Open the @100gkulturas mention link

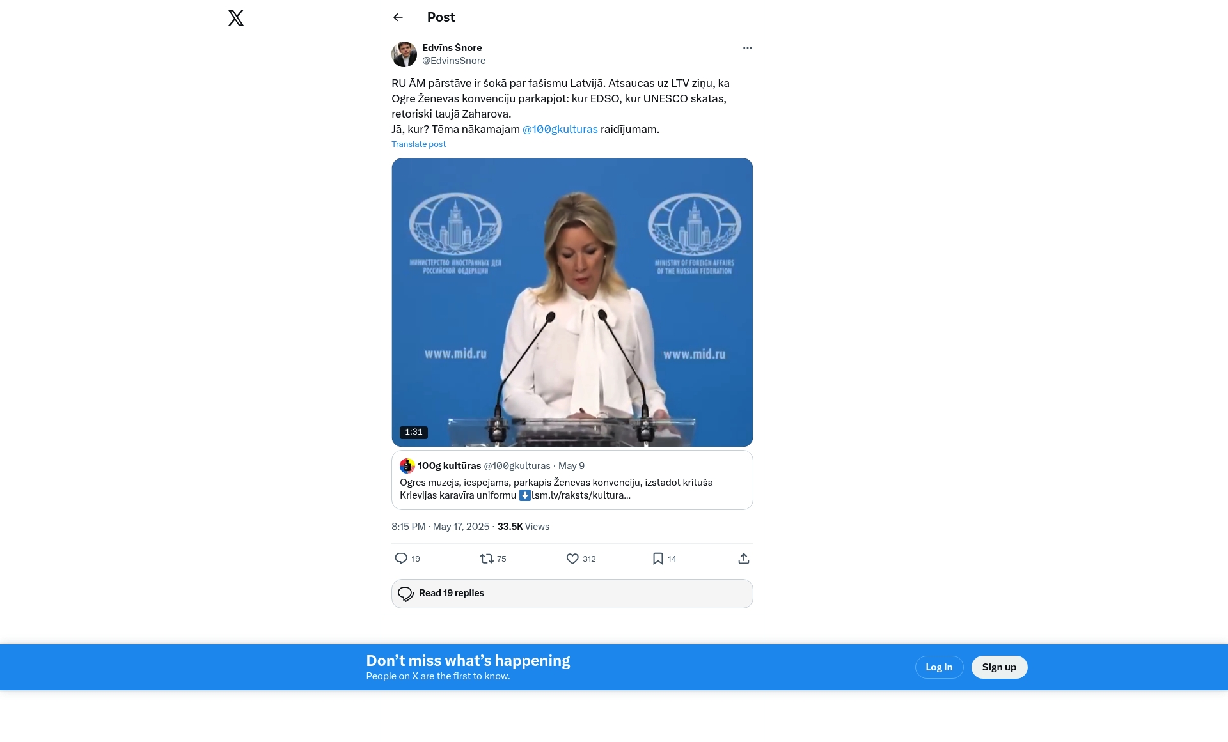click(x=560, y=129)
